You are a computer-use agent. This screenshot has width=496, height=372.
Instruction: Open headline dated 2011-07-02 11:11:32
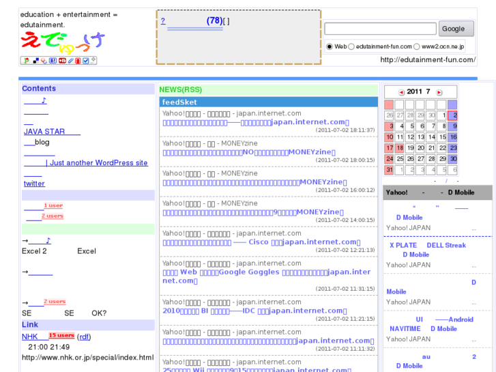(268, 341)
